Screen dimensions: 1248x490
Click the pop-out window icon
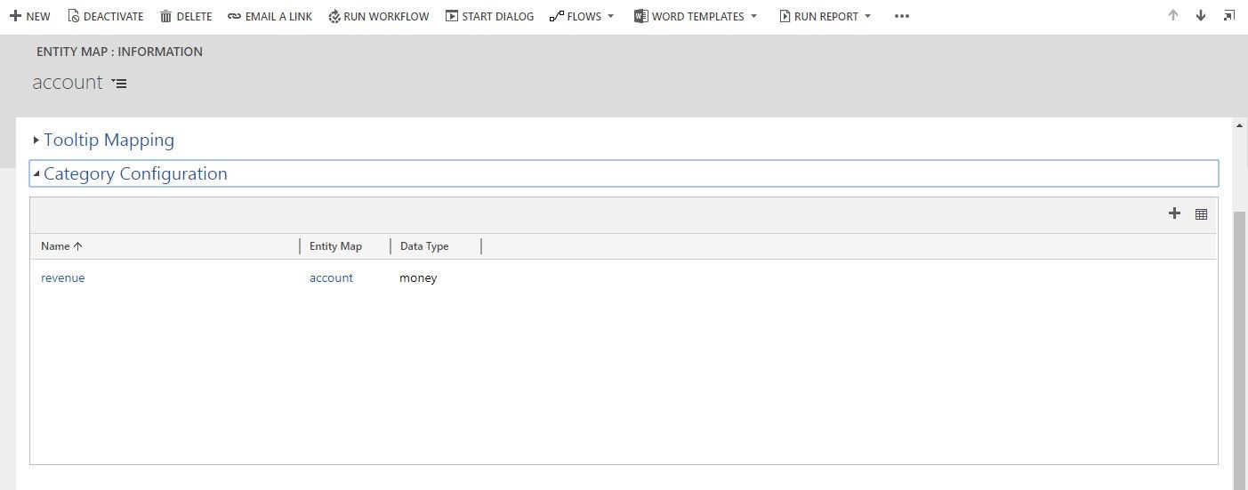pyautogui.click(x=1228, y=16)
